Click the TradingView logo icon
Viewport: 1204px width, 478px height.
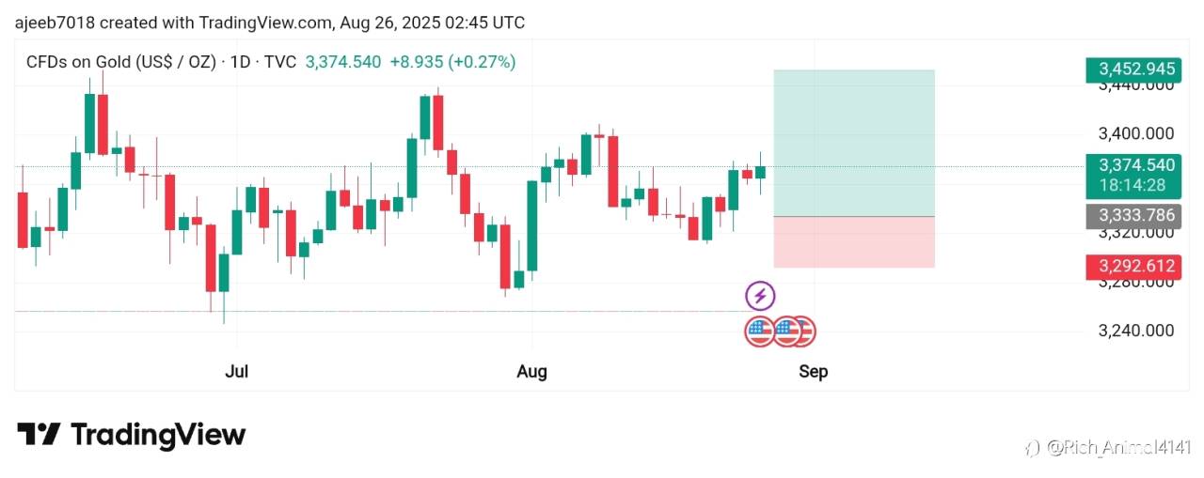39,434
